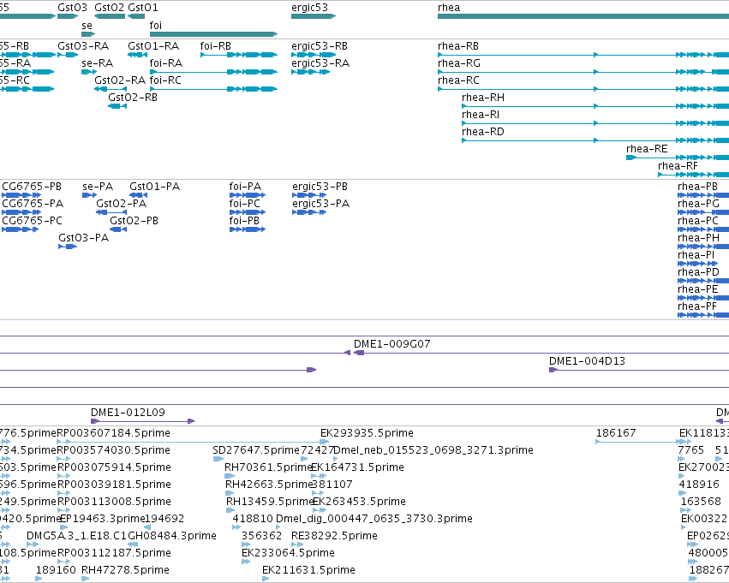Image resolution: width=729 pixels, height=583 pixels.
Task: Select the foi-PC protein feature
Action: point(248,212)
